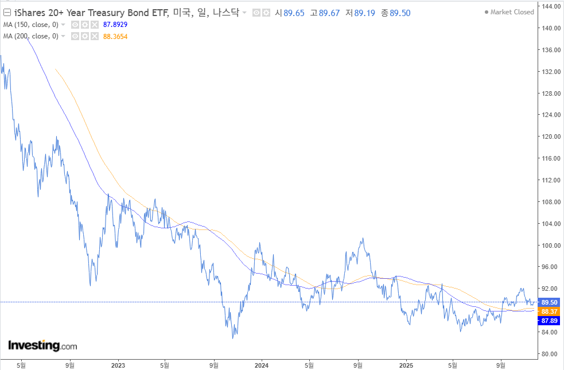Open settings gear for the MA 200 indicator
564x370 pixels.
click(x=84, y=36)
